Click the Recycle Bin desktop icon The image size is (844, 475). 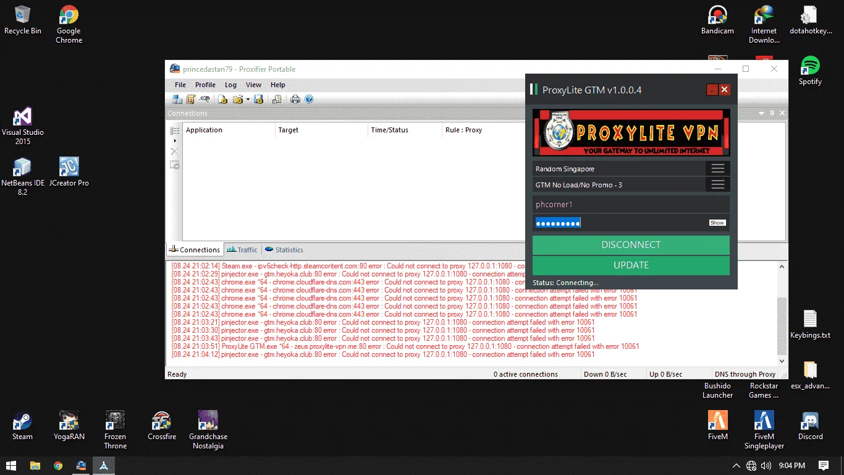coord(23,20)
